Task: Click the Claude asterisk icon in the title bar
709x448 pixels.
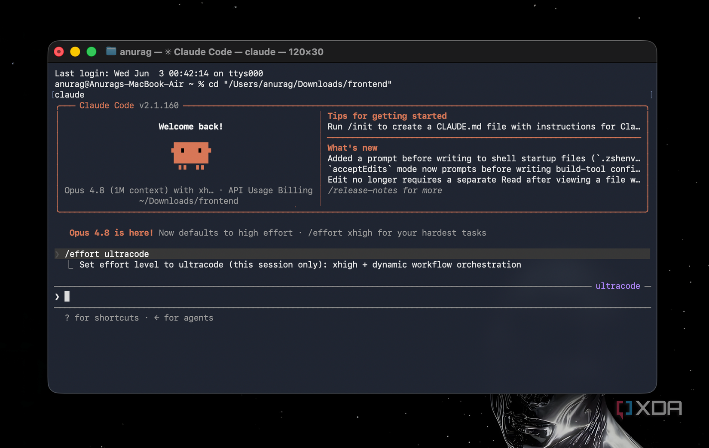Action: pyautogui.click(x=168, y=52)
